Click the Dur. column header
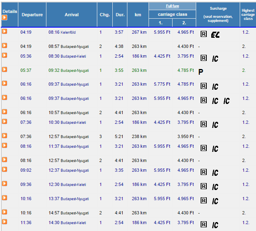Image resolution: width=256 pixels, height=231 pixels. coord(120,15)
